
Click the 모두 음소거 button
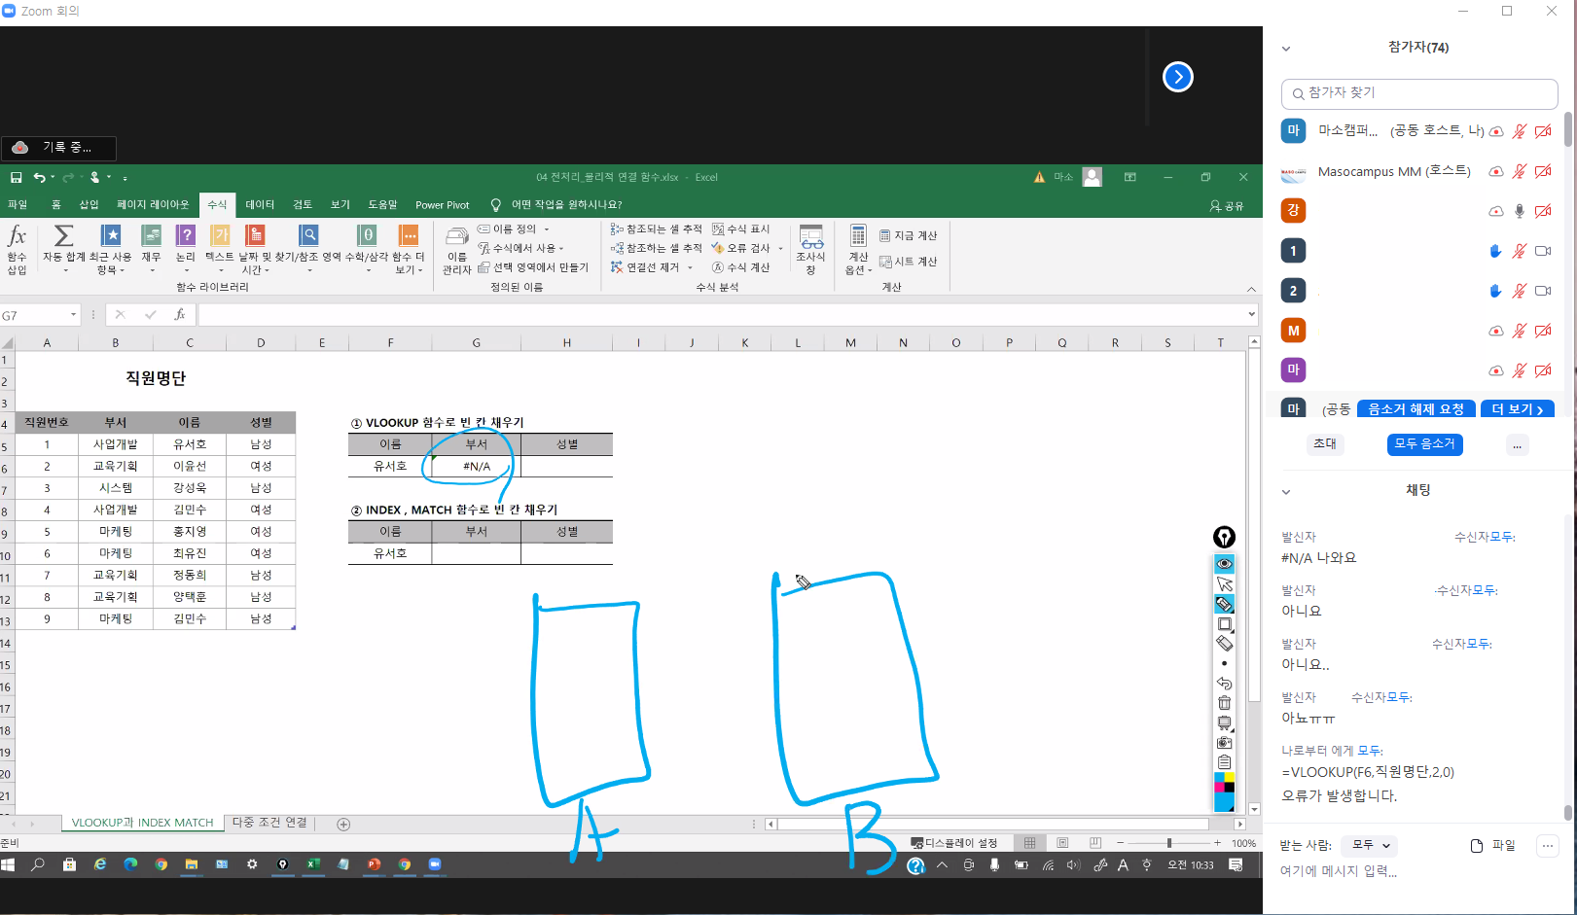click(1424, 444)
